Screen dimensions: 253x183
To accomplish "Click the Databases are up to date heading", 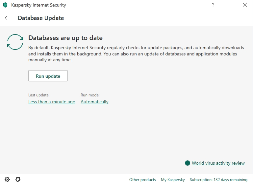I will click(x=65, y=38).
